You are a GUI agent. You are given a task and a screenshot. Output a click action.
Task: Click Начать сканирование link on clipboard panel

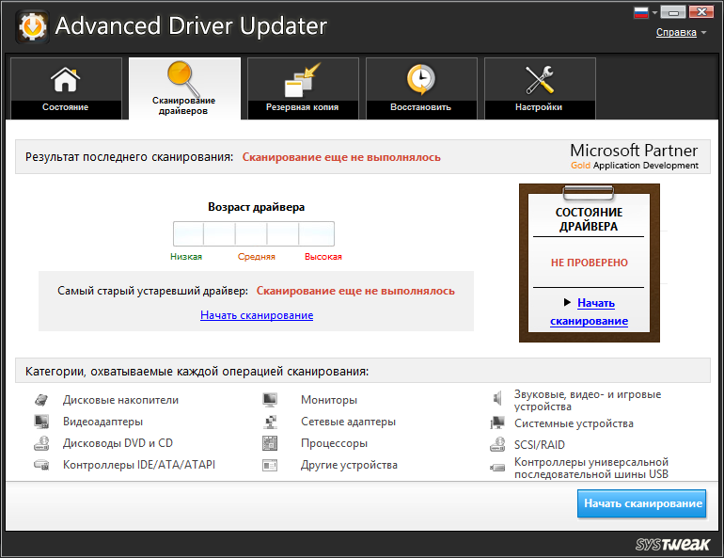point(590,311)
